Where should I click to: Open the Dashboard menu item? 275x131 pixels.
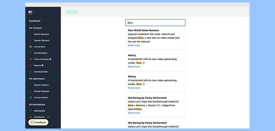(35, 21)
